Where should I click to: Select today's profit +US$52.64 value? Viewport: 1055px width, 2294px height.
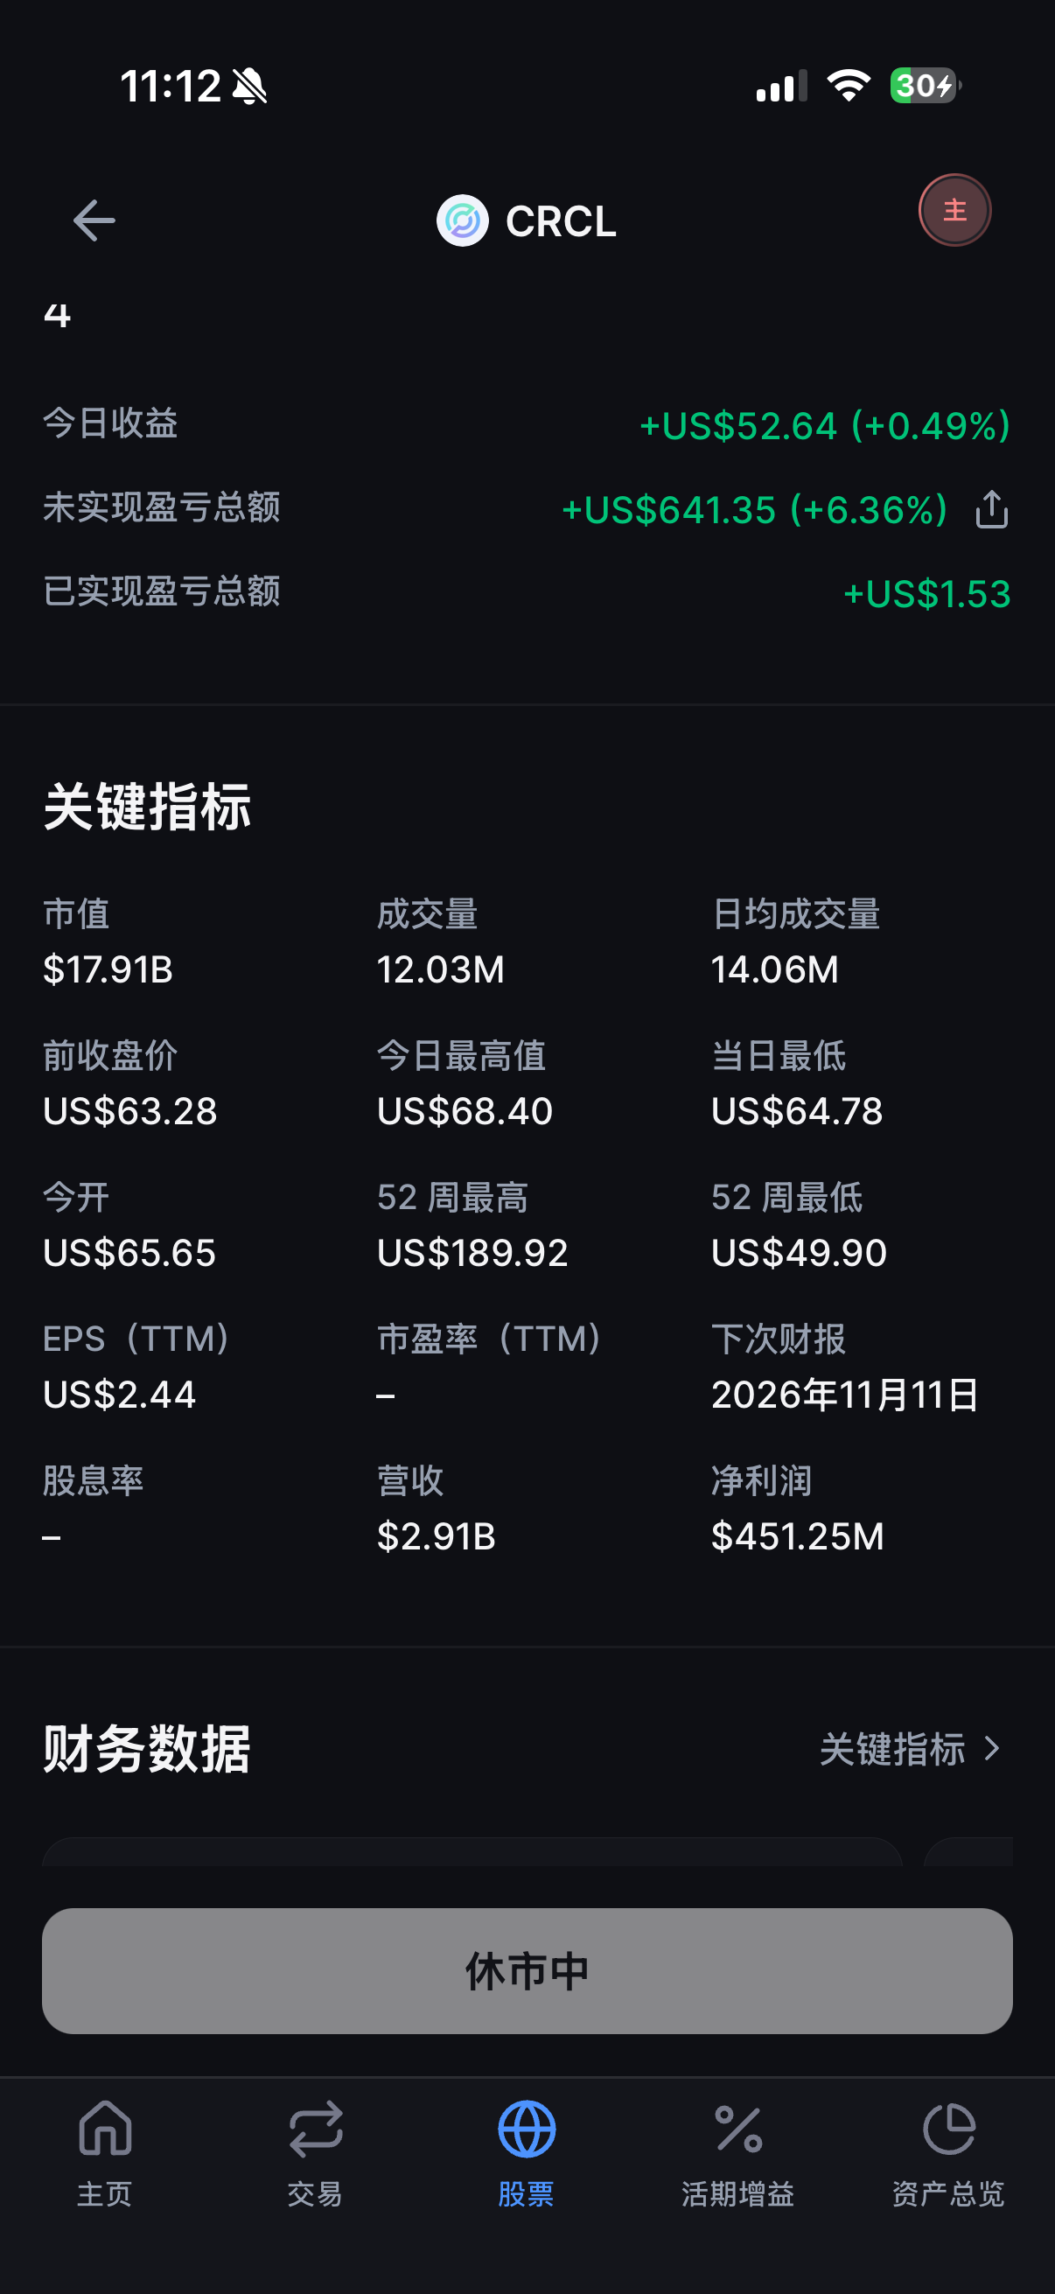point(825,426)
